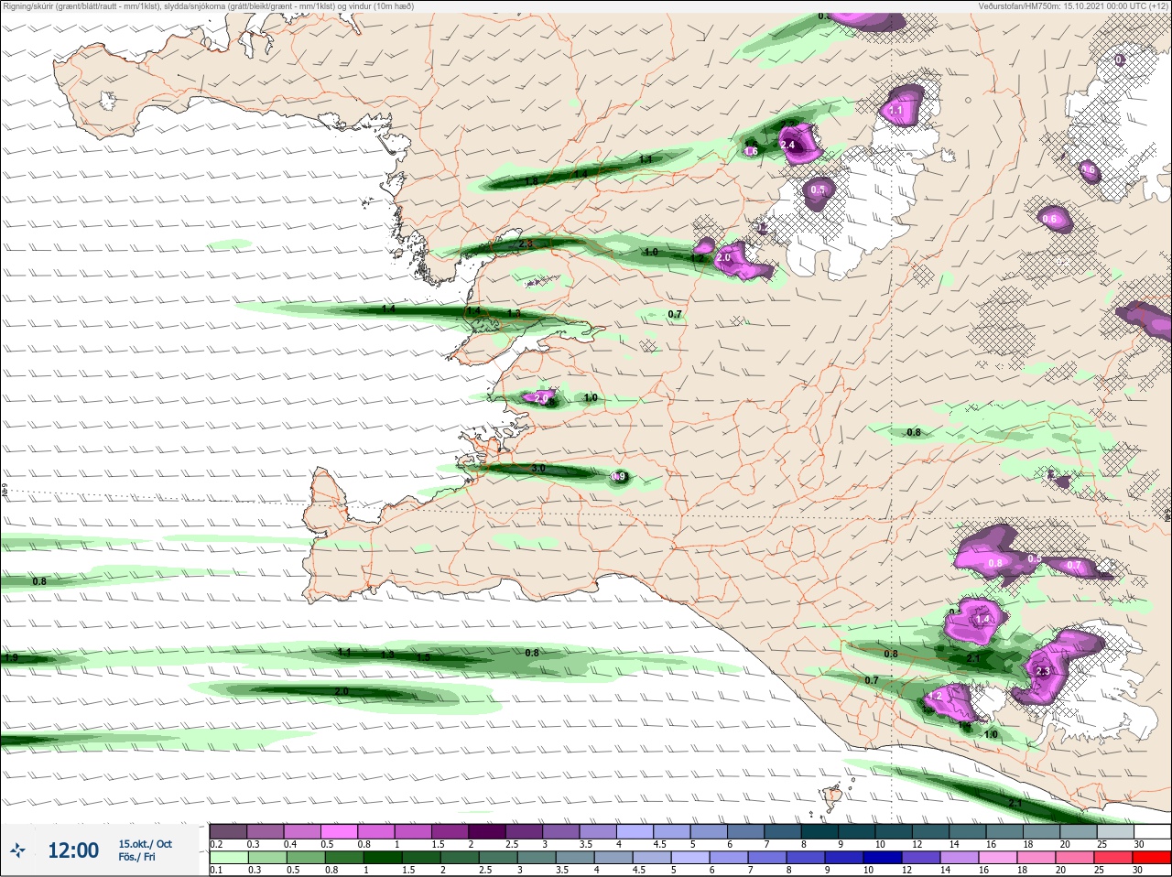Screen dimensions: 1172x877
Task: Click the 1.6 value next to the 2.4 cell
Action: 751,151
